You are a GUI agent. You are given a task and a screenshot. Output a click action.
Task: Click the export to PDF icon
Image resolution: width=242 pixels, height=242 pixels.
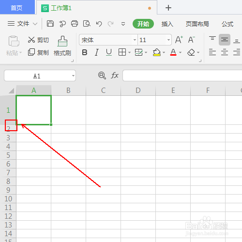click(62, 24)
